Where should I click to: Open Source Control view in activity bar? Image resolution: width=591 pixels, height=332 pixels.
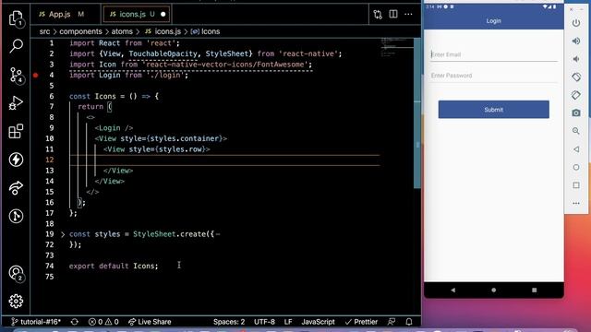pyautogui.click(x=16, y=76)
